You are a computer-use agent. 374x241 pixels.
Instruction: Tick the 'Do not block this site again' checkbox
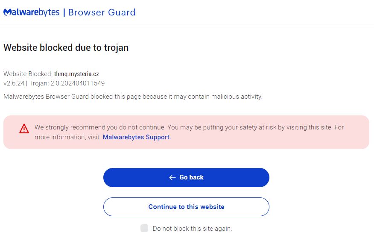point(144,228)
